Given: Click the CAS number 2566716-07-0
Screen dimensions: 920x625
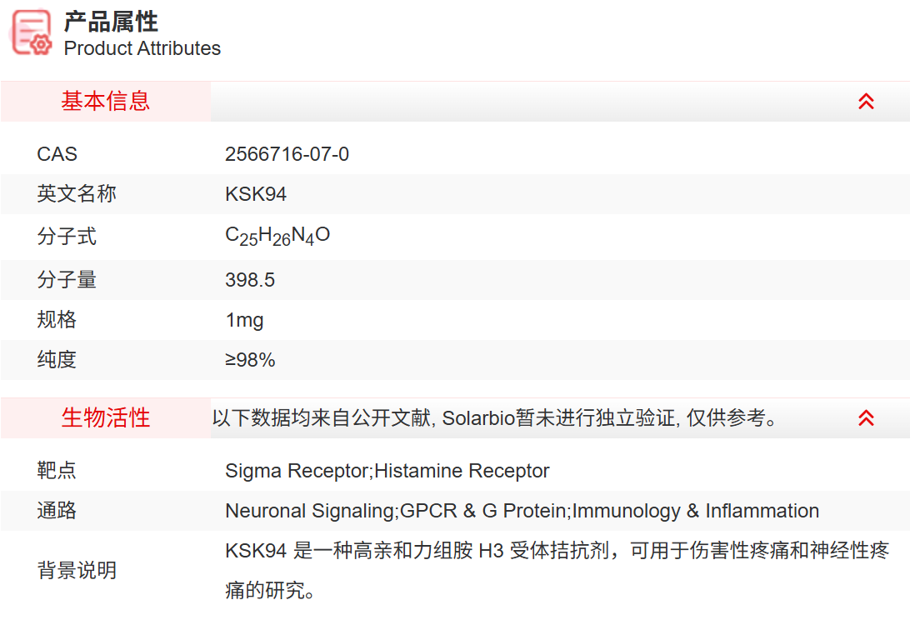Looking at the screenshot, I should pyautogui.click(x=287, y=154).
